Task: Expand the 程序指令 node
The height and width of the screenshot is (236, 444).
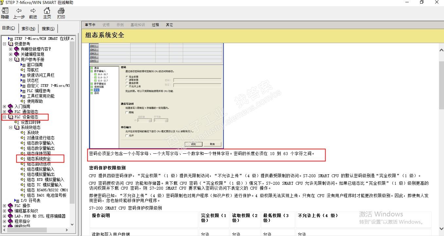Action: tap(4, 221)
